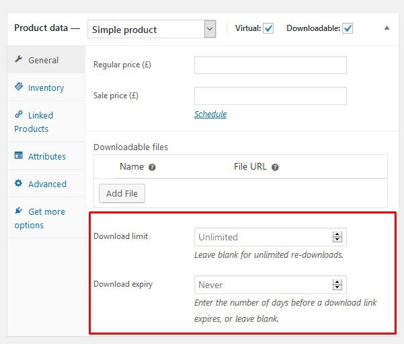This screenshot has width=404, height=344.
Task: Switch to the Inventory tab
Action: (x=46, y=88)
